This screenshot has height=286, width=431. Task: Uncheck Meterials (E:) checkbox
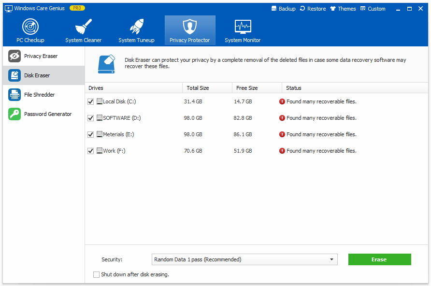click(90, 135)
